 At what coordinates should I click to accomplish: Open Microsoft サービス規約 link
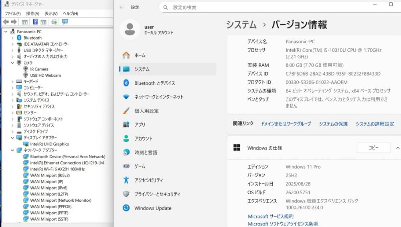(x=271, y=217)
